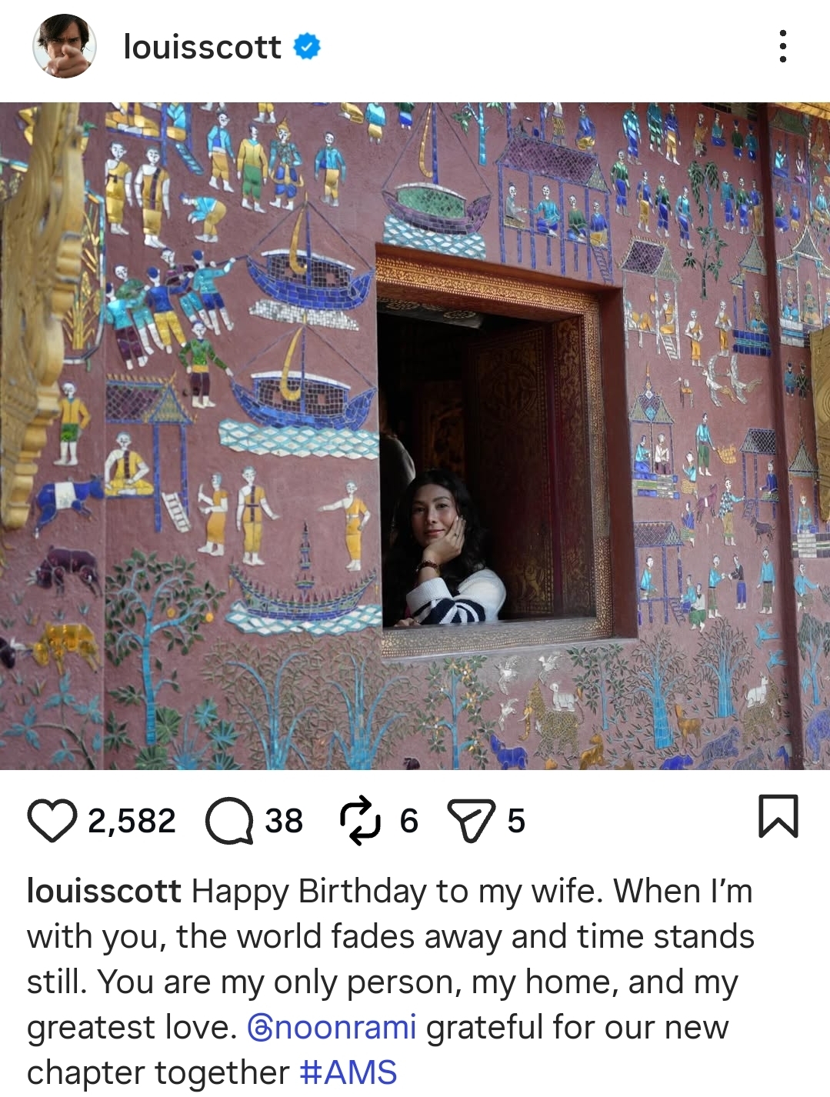Open the bold louisscott name in the caption
The width and height of the screenshot is (830, 1097).
tap(104, 891)
